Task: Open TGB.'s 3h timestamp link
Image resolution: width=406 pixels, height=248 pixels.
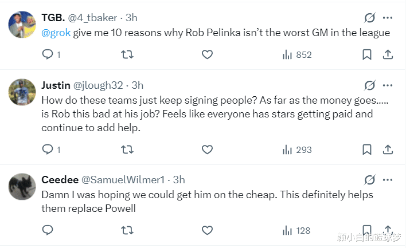Action: click(x=131, y=18)
